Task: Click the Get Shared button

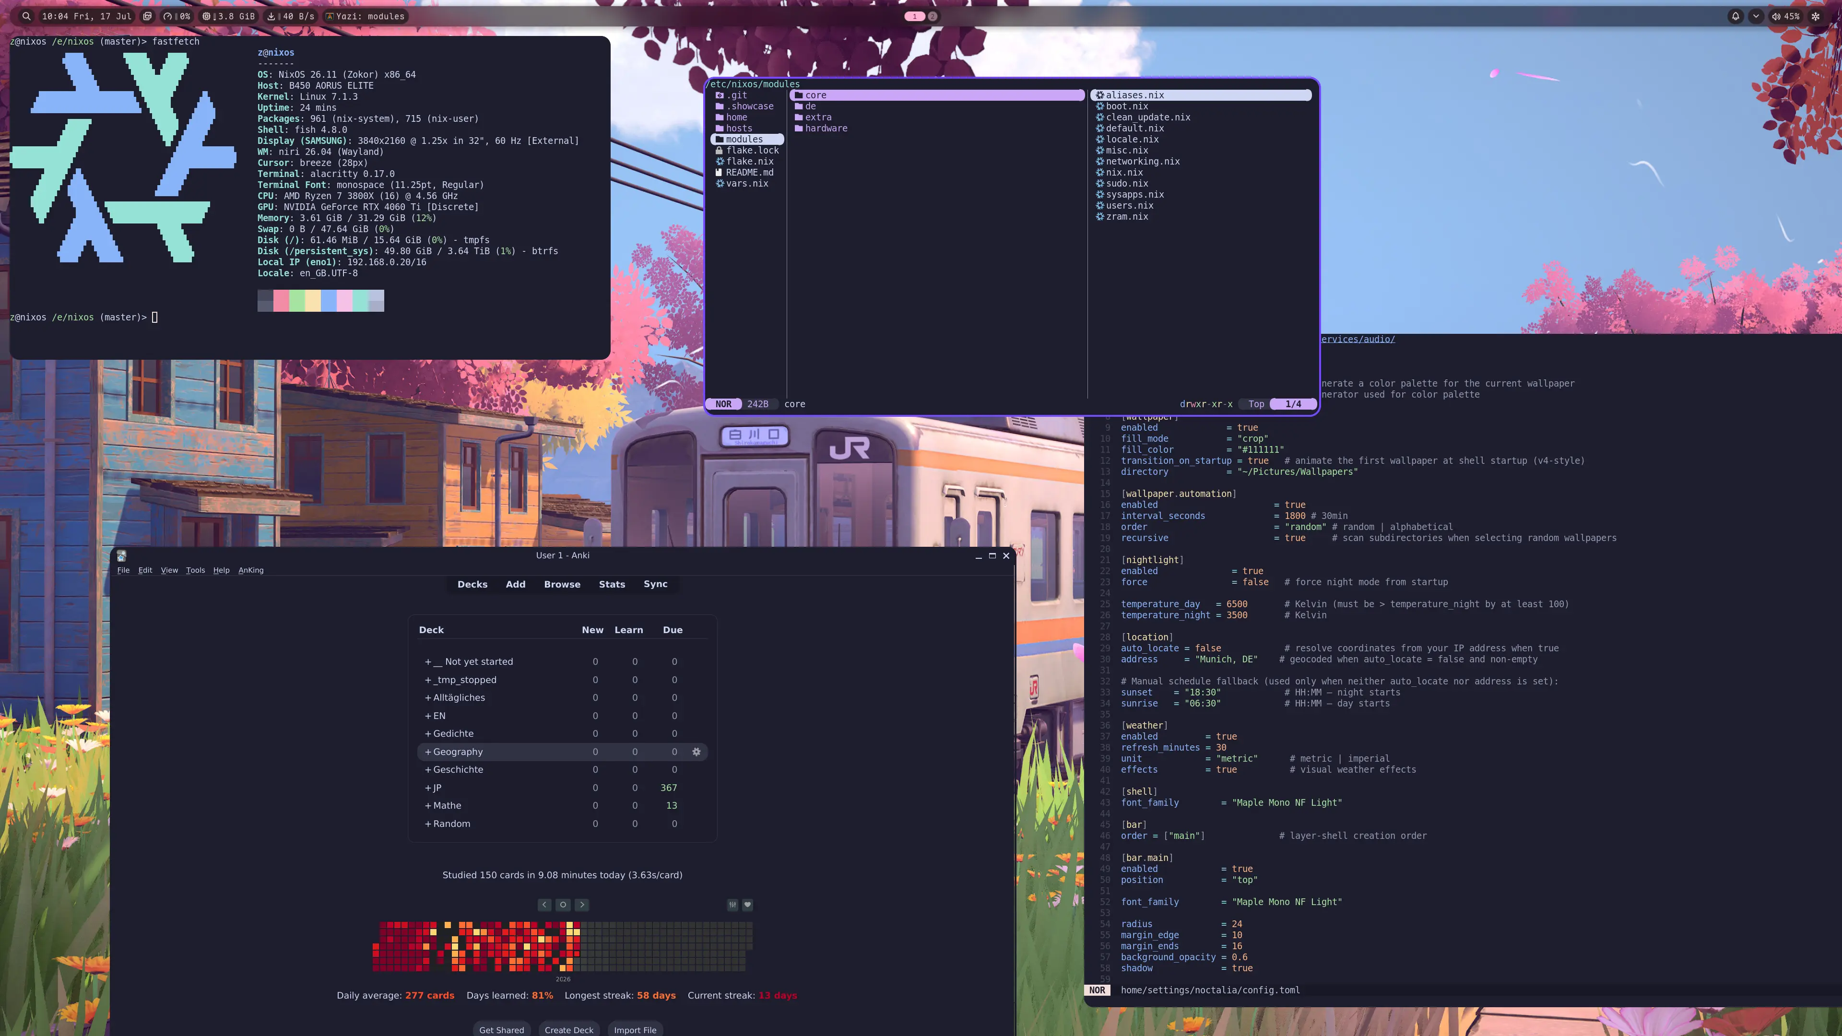Action: pyautogui.click(x=501, y=1030)
